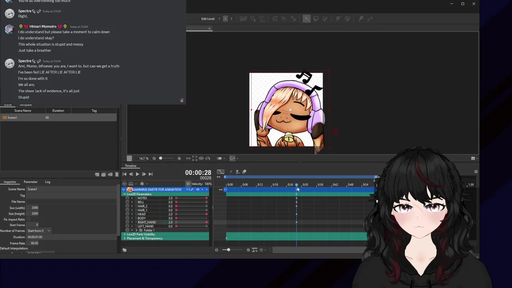Adjust the BODY parameter slider
Image resolution: width=512 pixels, height=288 pixels.
191,218
